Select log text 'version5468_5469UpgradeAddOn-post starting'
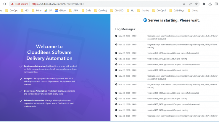219x122 pixels. (x=168, y=70)
